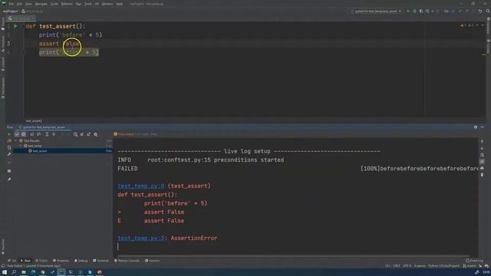This screenshot has width=491, height=276.
Task: Open the Terminal tab at bottom tool strip
Action: coord(101,261)
